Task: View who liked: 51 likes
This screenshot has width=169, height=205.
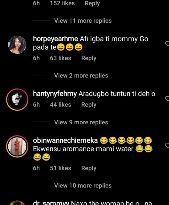Action: (x=60, y=168)
